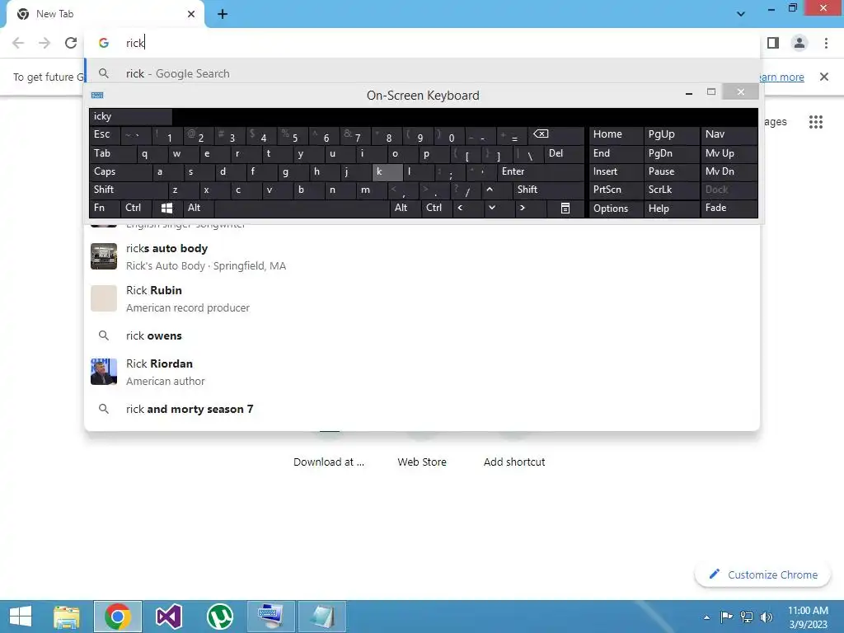The width and height of the screenshot is (844, 633).
Task: Toggle the left Ctrl key
Action: (136, 208)
